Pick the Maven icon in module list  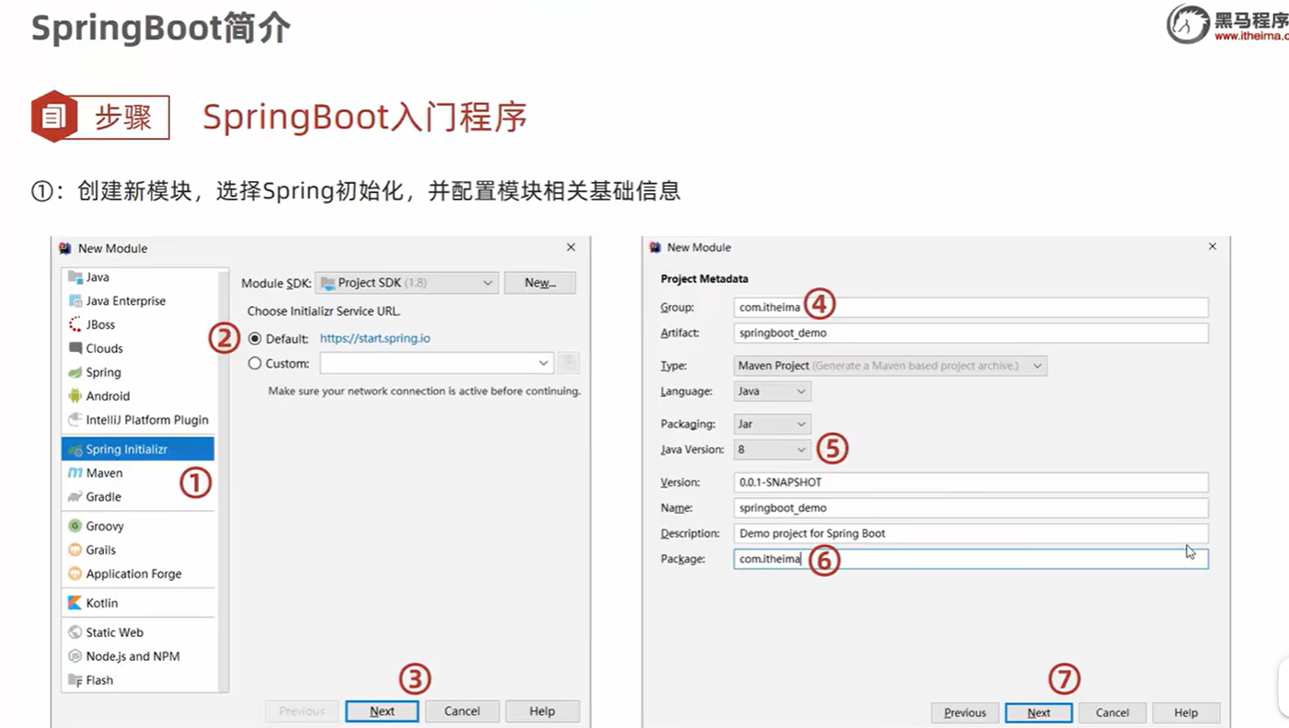[x=75, y=472]
